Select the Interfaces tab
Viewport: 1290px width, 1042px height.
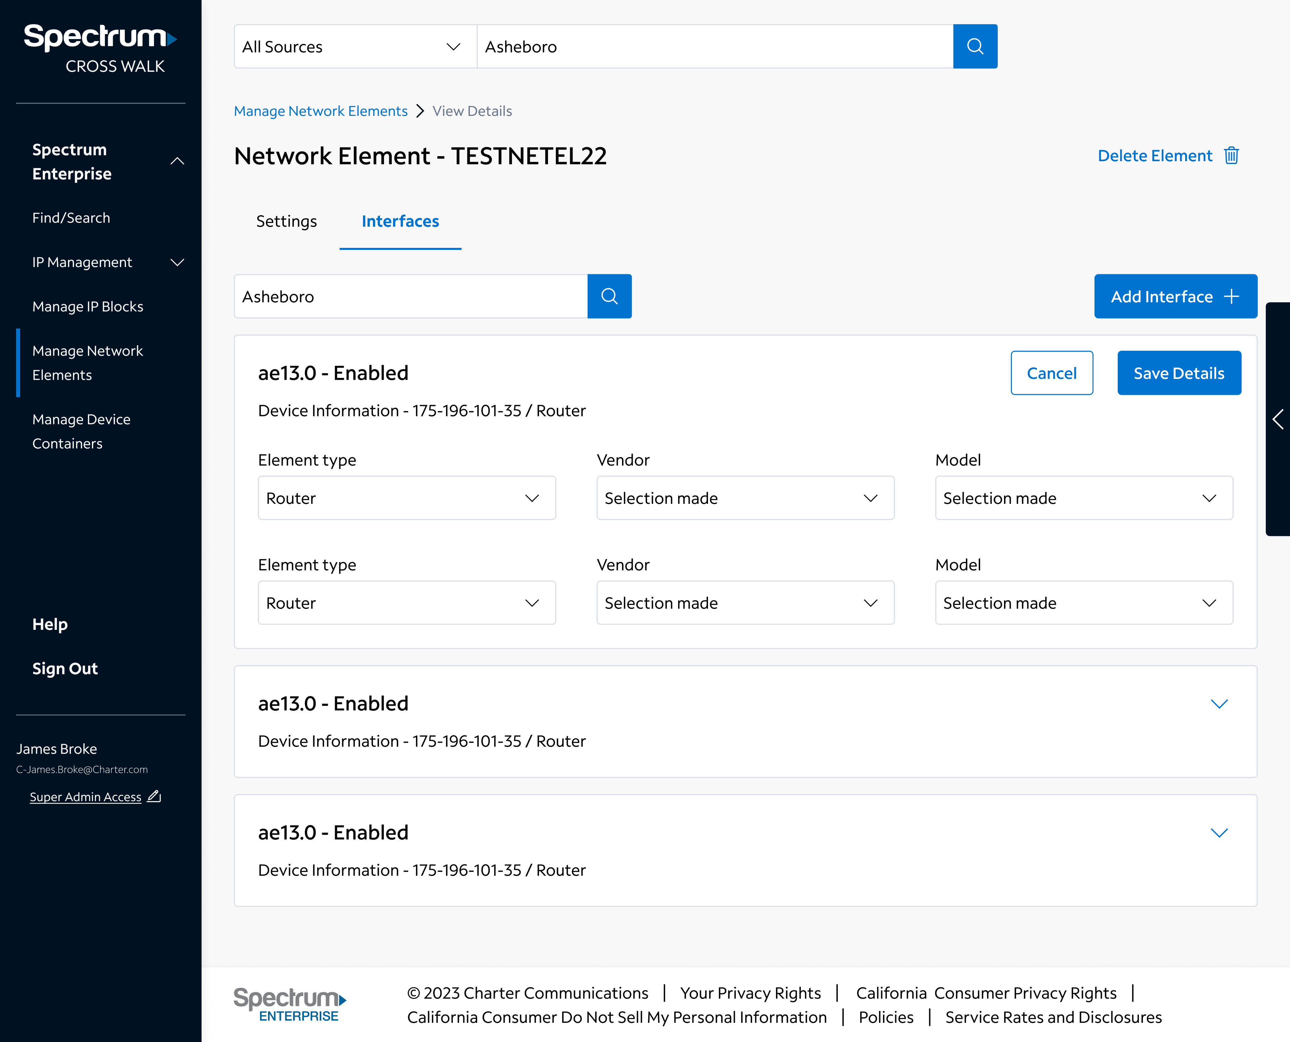[x=400, y=221]
